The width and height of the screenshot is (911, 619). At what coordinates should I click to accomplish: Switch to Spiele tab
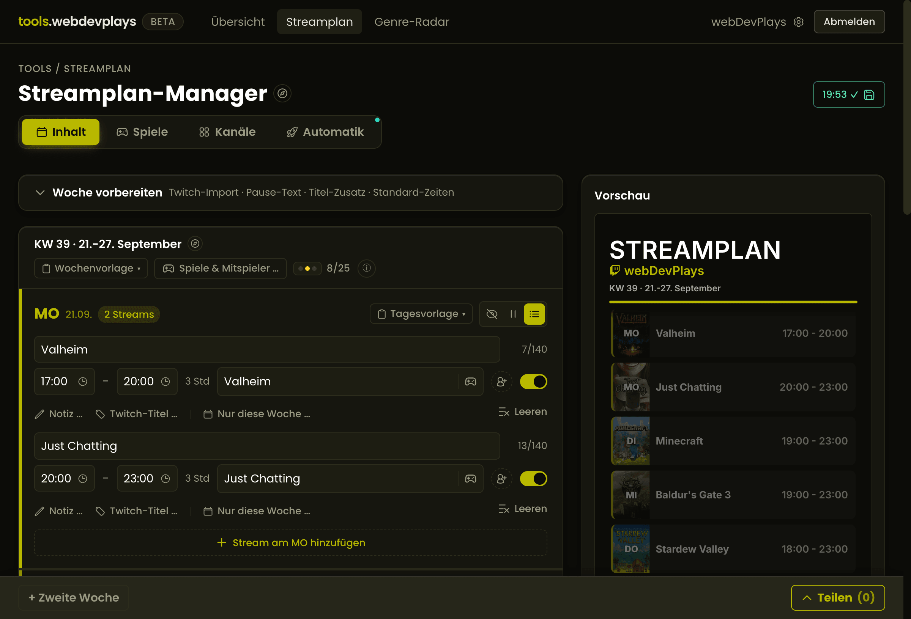tap(142, 132)
